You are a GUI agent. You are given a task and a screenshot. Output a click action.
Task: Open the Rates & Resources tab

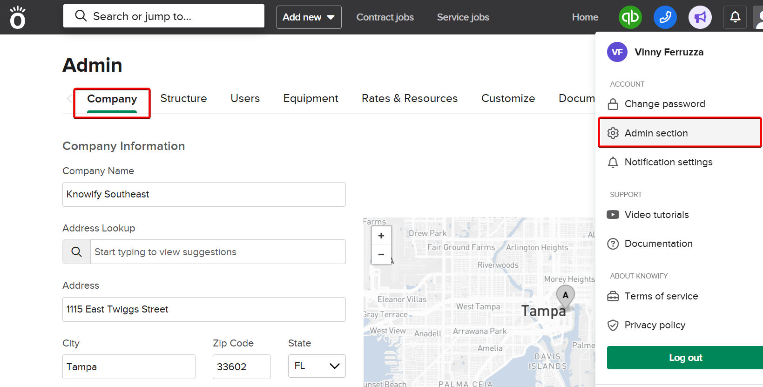click(x=410, y=99)
